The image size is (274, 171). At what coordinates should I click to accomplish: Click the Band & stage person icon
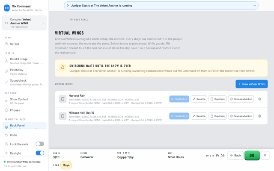(6, 61)
